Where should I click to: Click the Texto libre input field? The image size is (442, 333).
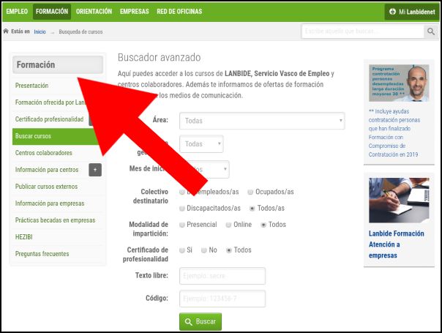pyautogui.click(x=222, y=276)
